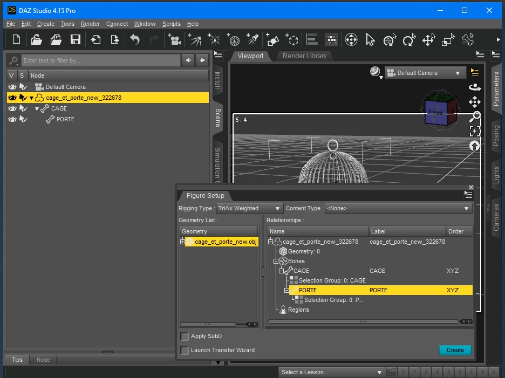Collapse cage_et_porte_new_322678 in Scene tree
The image size is (505, 378).
[31, 98]
